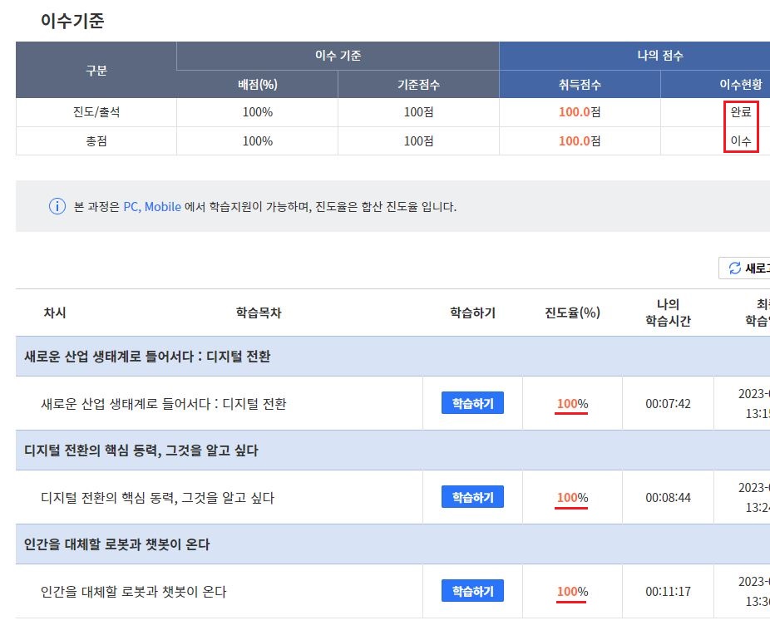The width and height of the screenshot is (770, 640).
Task: Click the 학습하기 button for the robot chatbot lesson
Action: point(472,591)
